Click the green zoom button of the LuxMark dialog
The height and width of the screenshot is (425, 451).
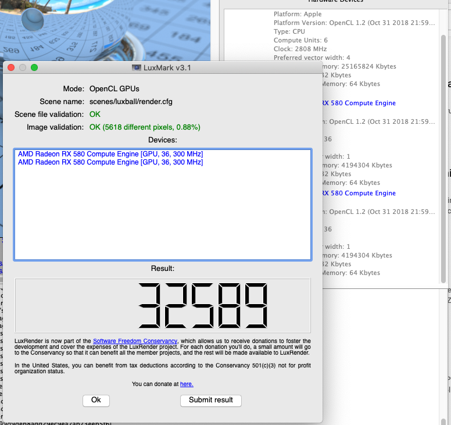click(34, 67)
